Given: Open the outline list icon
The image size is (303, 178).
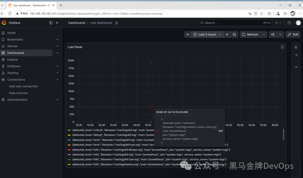Looking at the screenshot, I should click(296, 55).
